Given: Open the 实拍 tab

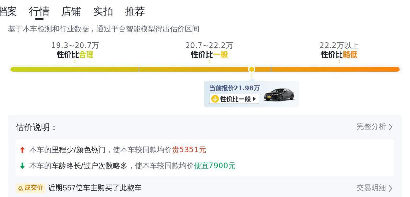Looking at the screenshot, I should pyautogui.click(x=103, y=12).
